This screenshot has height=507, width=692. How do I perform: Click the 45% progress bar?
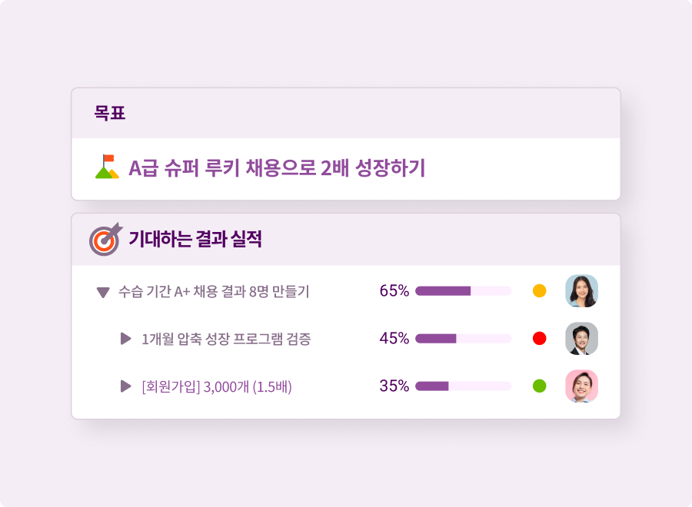click(463, 339)
